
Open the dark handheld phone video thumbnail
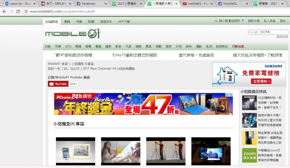pos(211,151)
